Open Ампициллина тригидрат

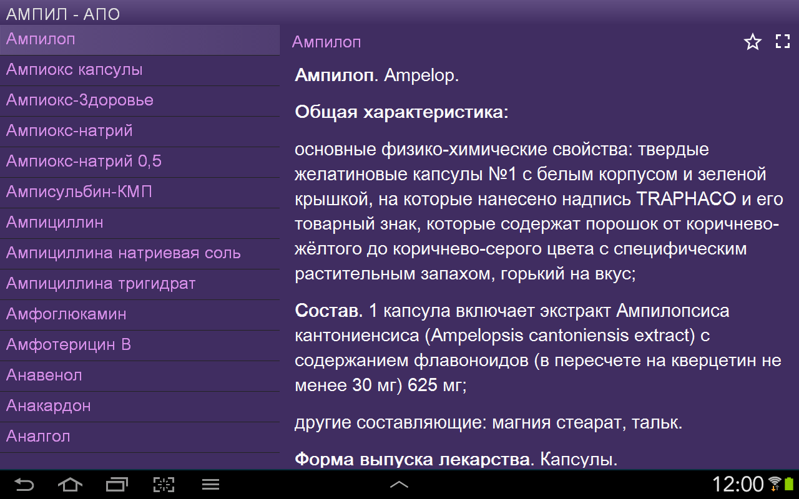140,284
